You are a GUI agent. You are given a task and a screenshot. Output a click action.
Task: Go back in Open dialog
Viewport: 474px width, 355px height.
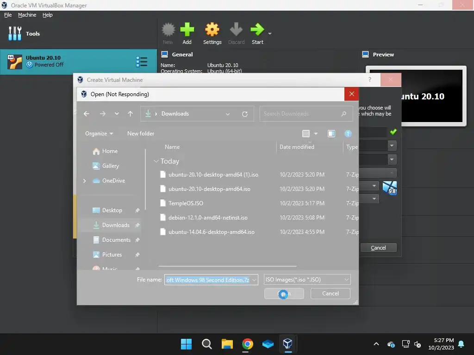87,114
